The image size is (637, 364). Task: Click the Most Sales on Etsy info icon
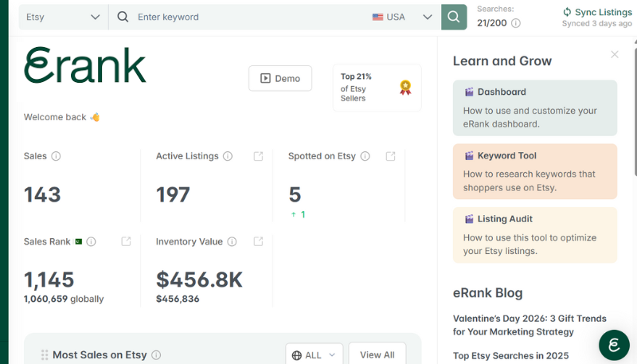[156, 355]
